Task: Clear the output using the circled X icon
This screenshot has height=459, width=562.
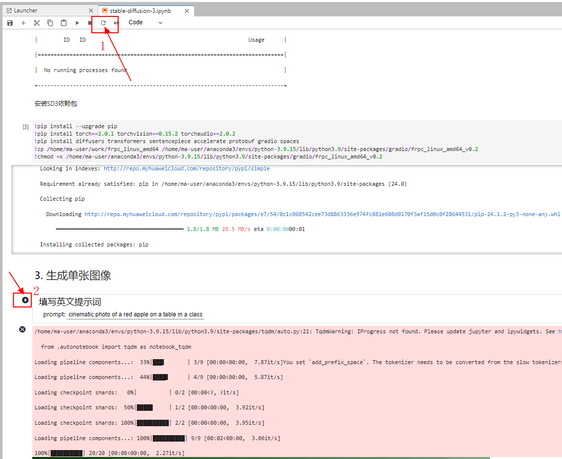Action: [x=22, y=329]
